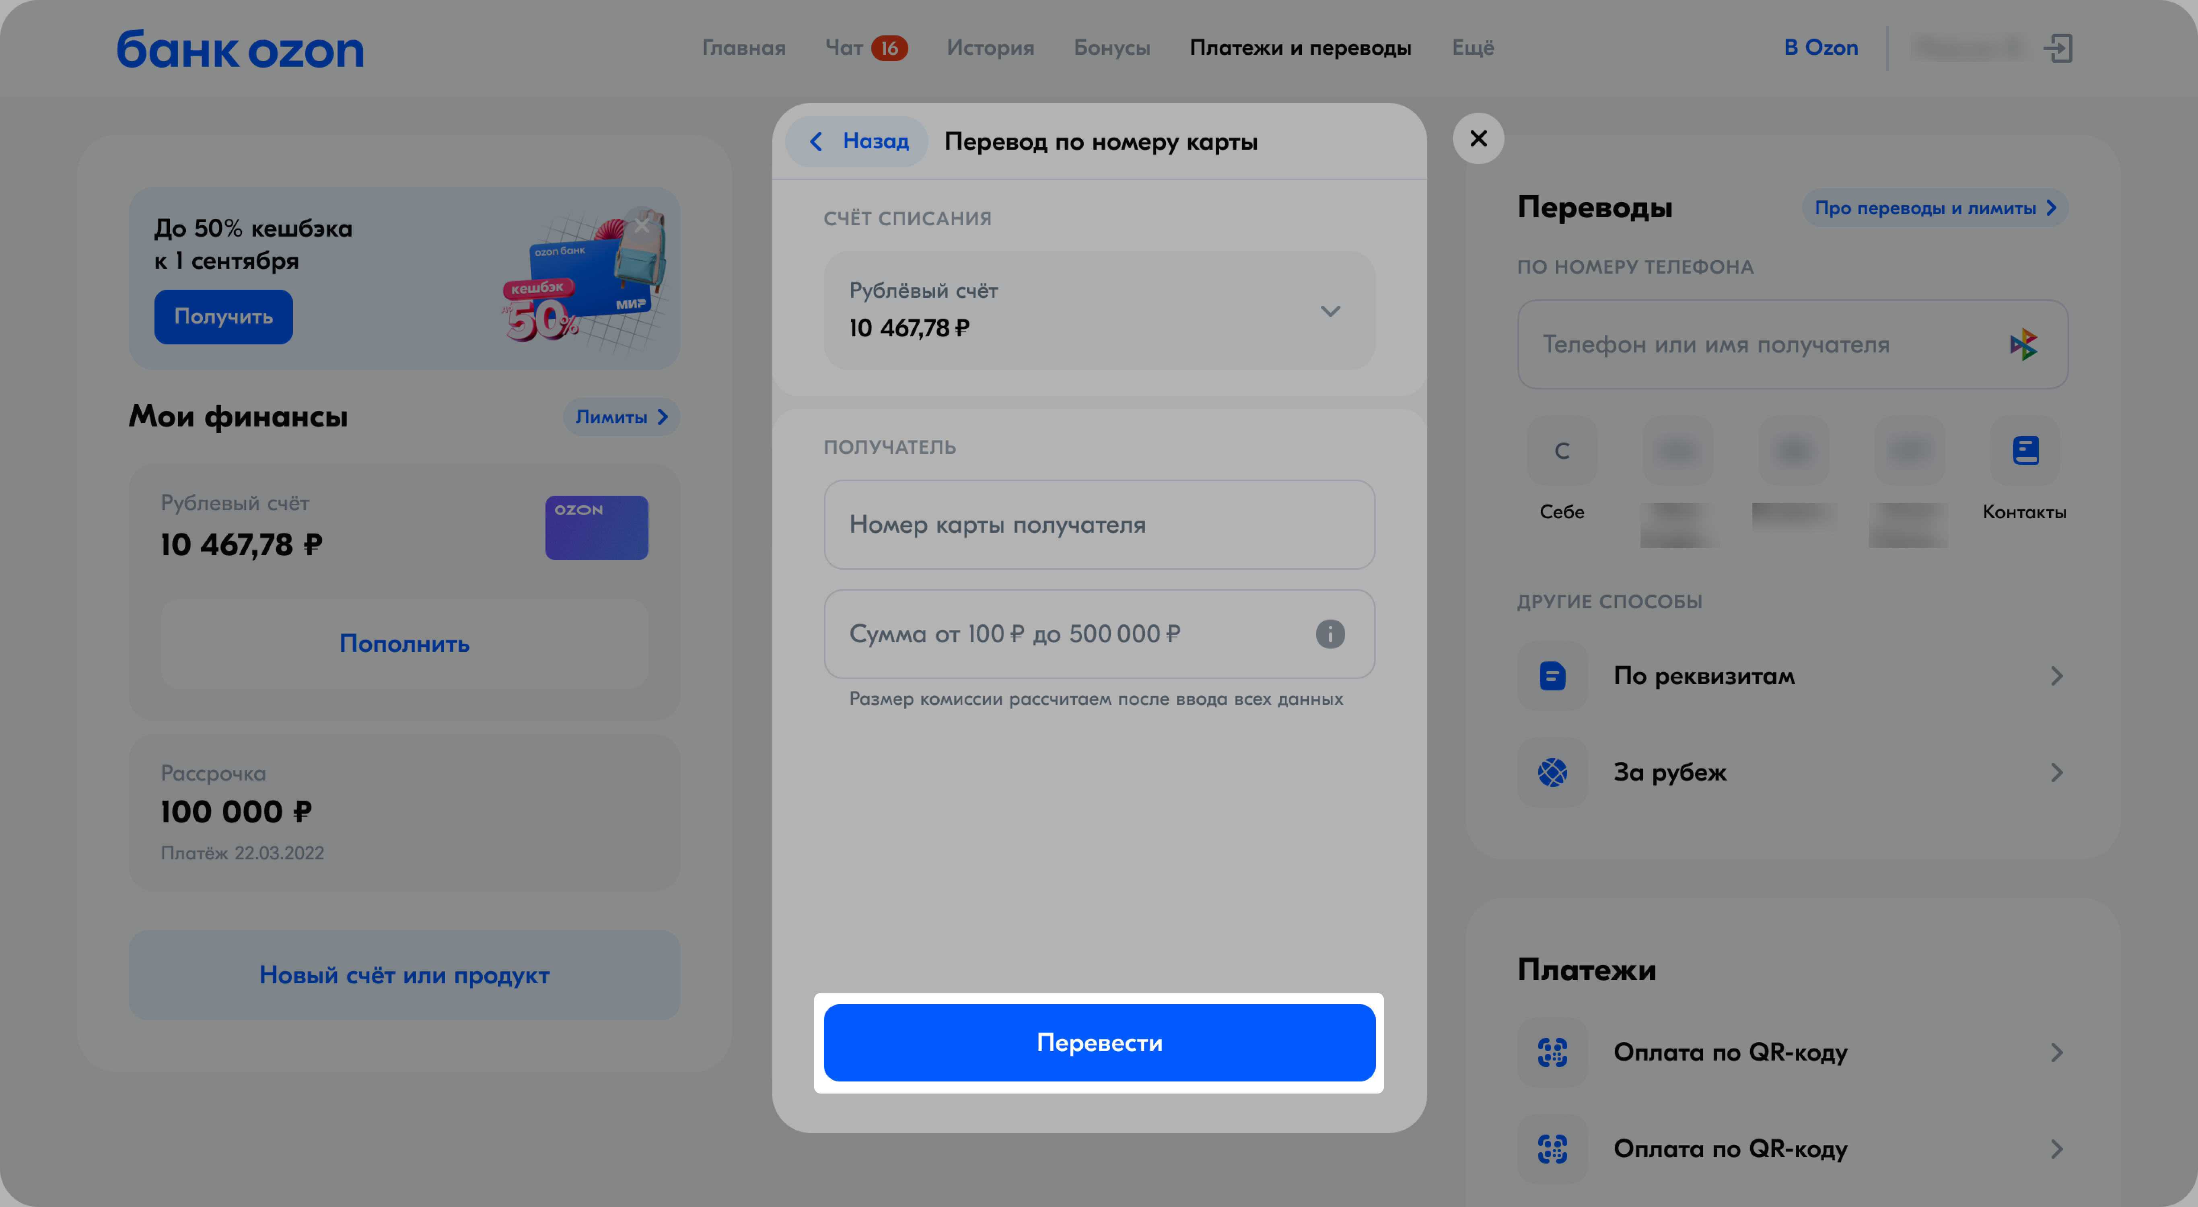
Task: Click the SBP icon in phone field
Action: (2023, 345)
